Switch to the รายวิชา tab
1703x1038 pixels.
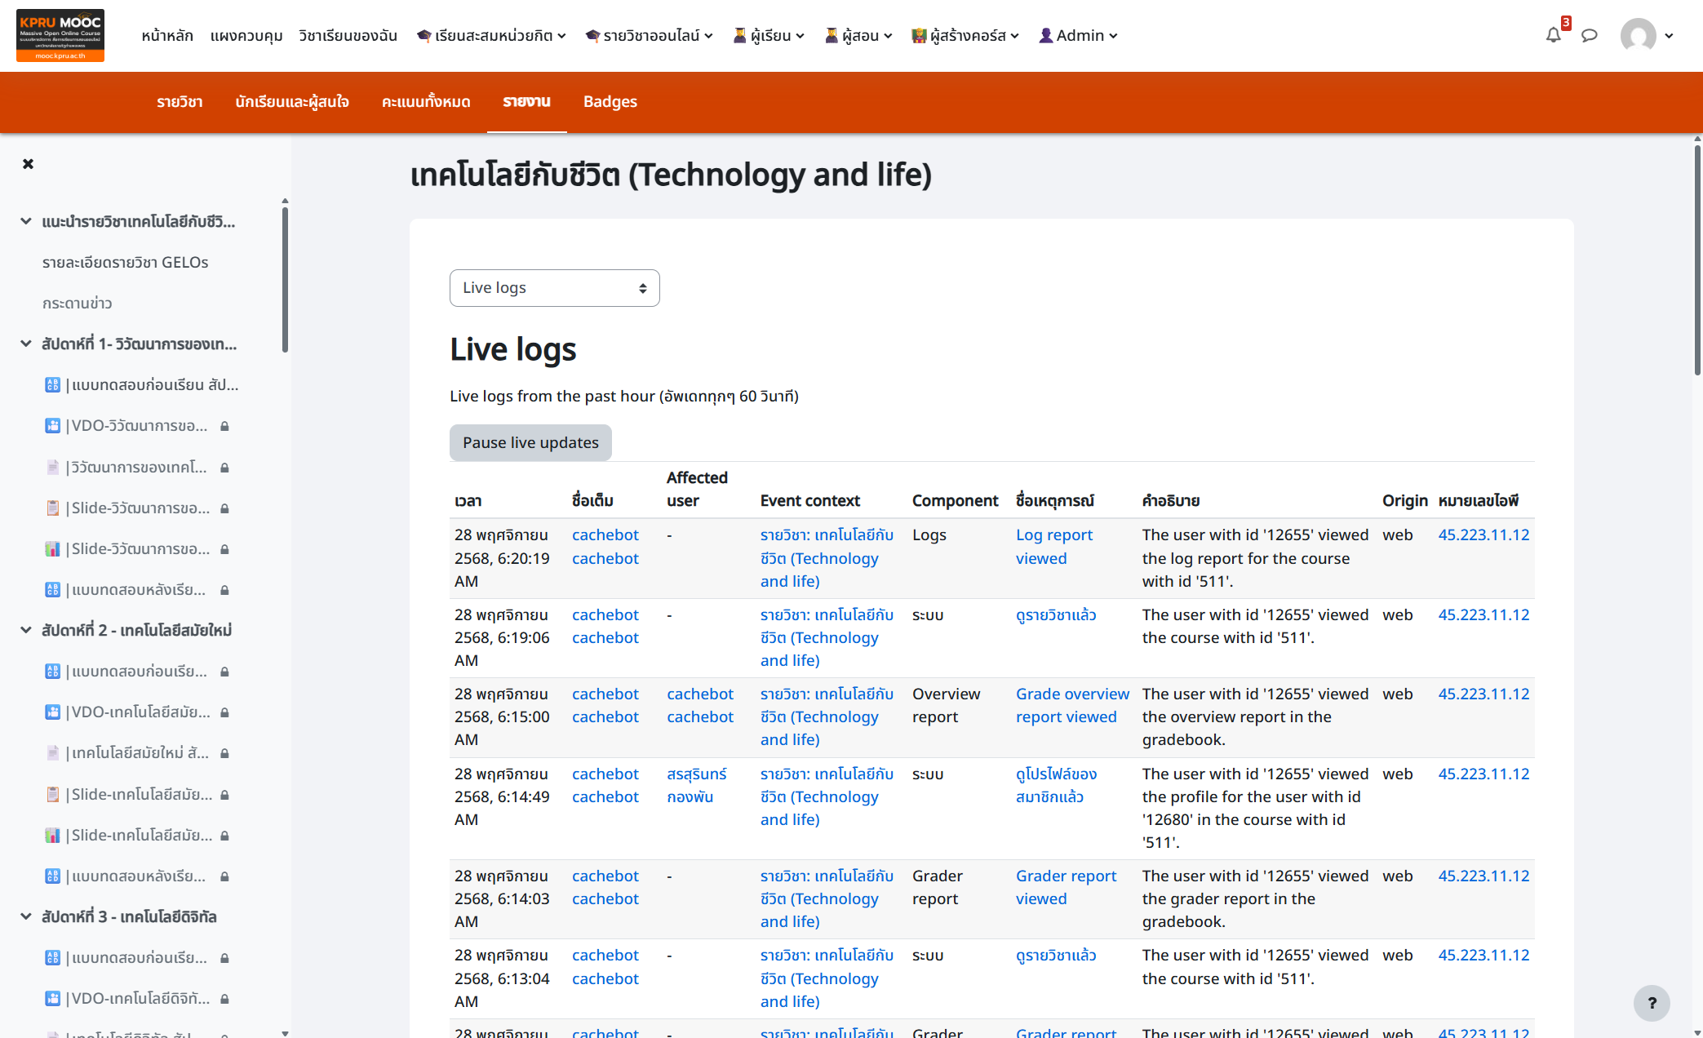(x=180, y=102)
